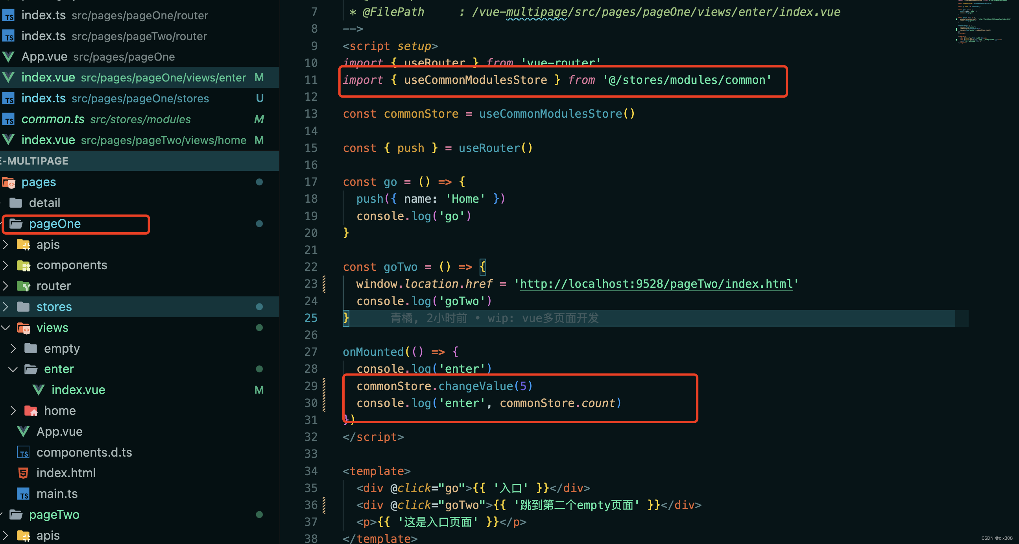1019x544 pixels.
Task: Click Vue icon of pageOne/views/enter index.vue
Action: (x=9, y=78)
